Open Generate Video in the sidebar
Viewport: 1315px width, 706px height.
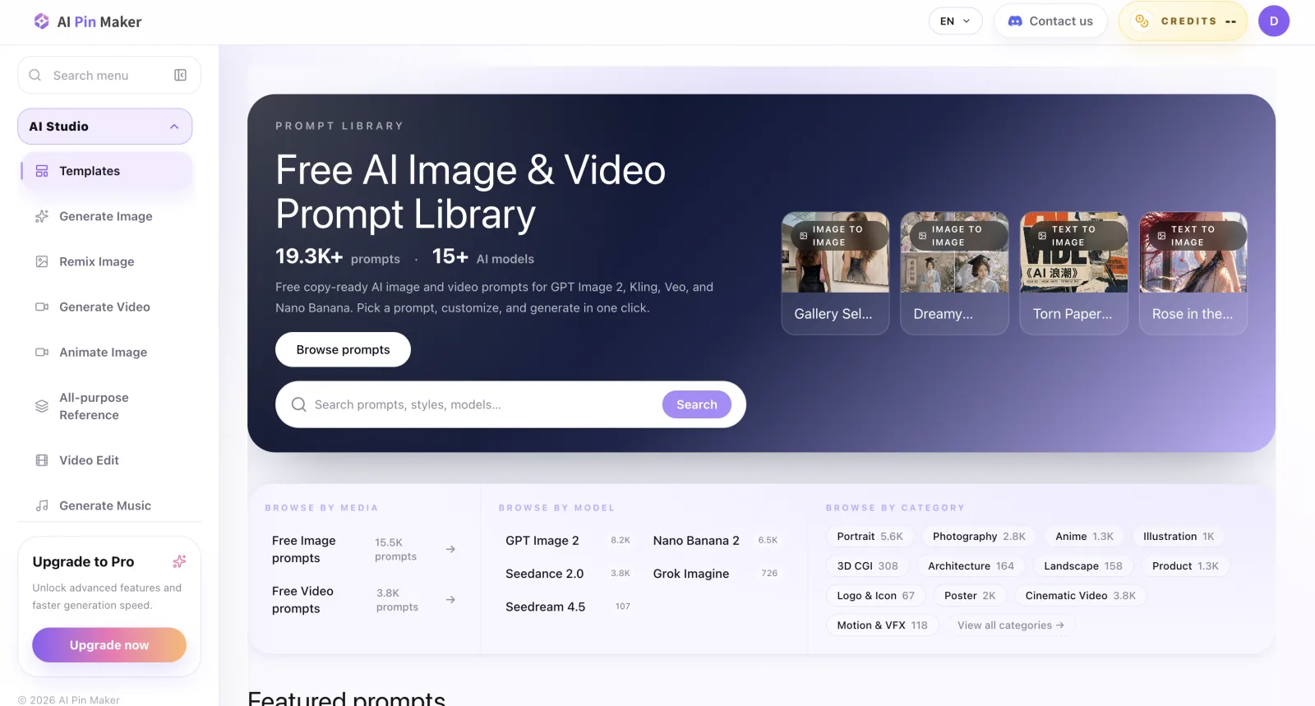coord(107,307)
